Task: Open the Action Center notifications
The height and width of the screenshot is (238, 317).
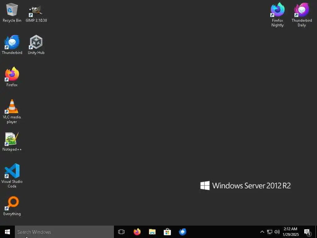Action: pos(307,232)
